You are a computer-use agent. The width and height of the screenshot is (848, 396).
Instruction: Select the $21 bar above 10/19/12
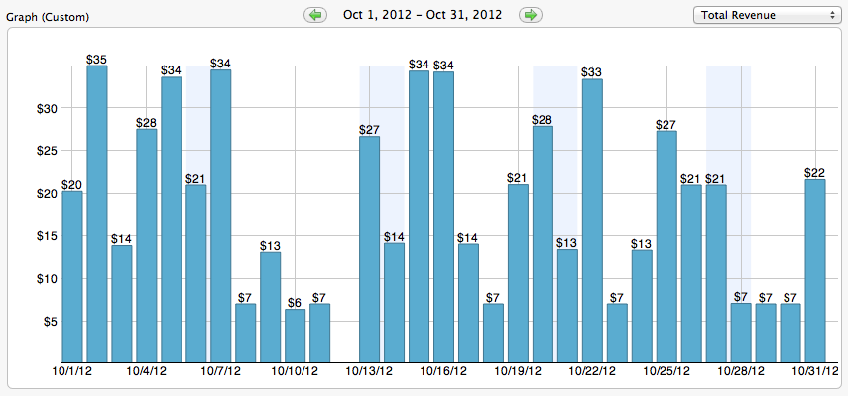coord(518,273)
